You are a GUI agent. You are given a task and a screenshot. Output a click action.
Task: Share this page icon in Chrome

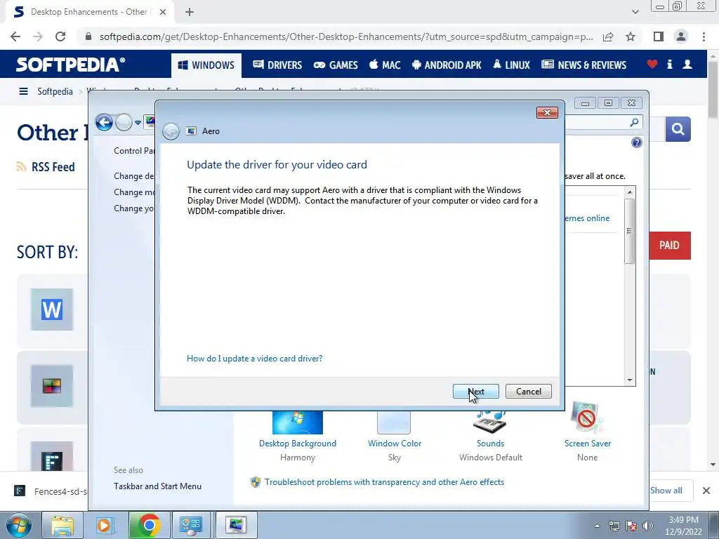(x=608, y=36)
